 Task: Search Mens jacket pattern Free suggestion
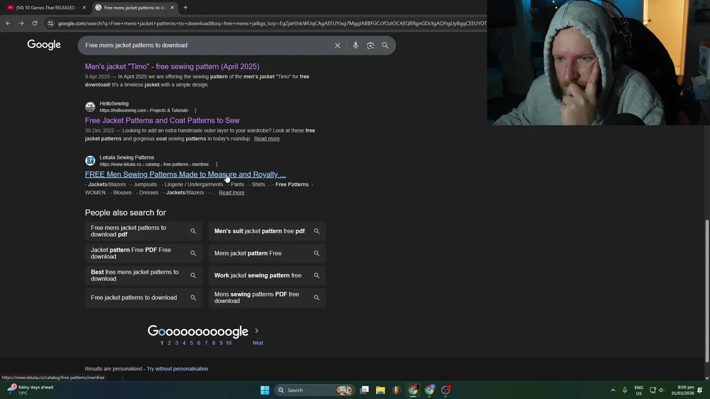tap(267, 253)
